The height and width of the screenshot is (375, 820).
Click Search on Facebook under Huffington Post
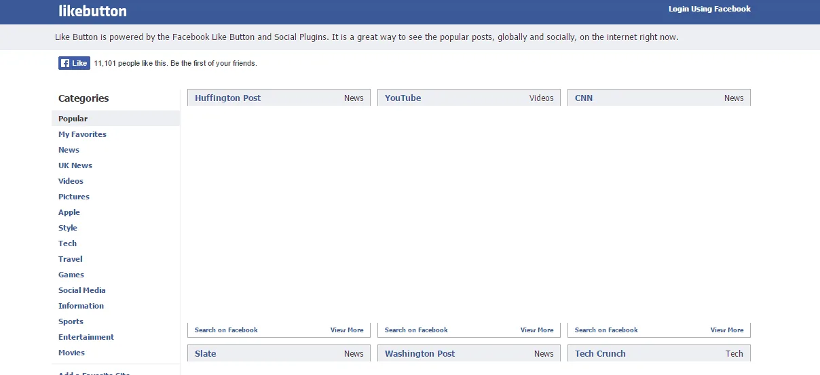(x=226, y=330)
